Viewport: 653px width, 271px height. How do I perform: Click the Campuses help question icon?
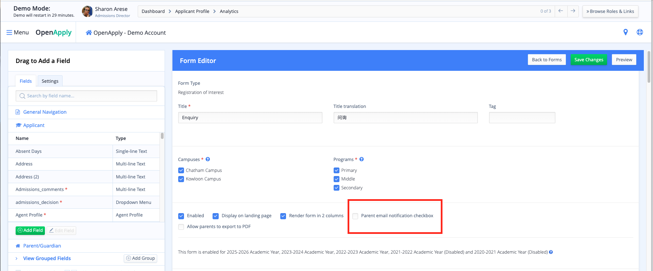point(208,159)
